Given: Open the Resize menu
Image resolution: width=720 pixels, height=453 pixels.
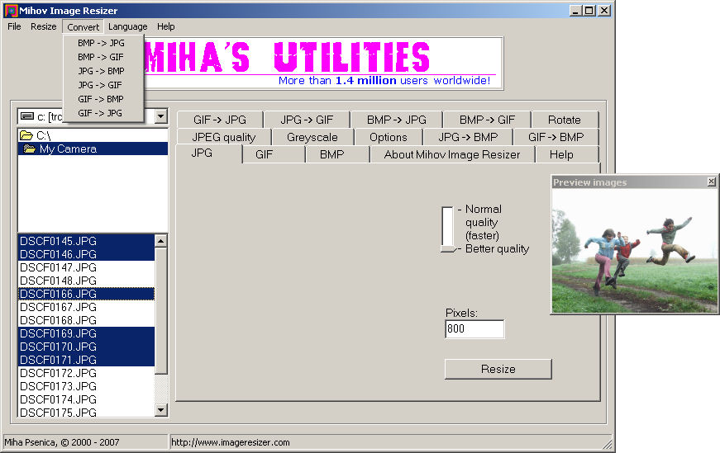Looking at the screenshot, I should coord(44,26).
